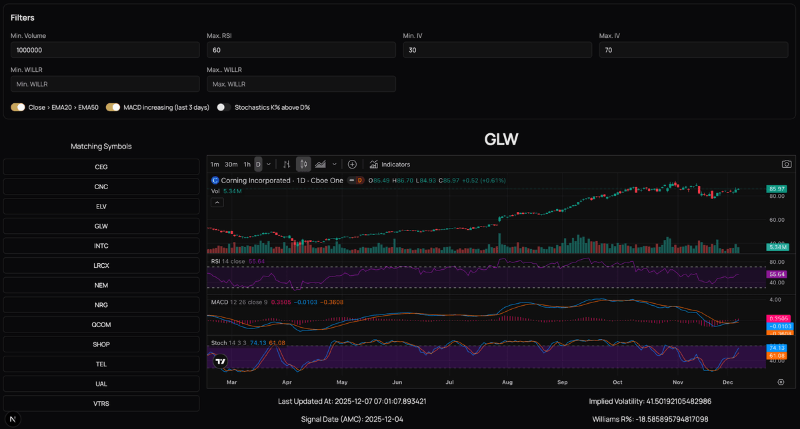
Task: Take a chart snapshot with camera icon
Action: point(787,164)
